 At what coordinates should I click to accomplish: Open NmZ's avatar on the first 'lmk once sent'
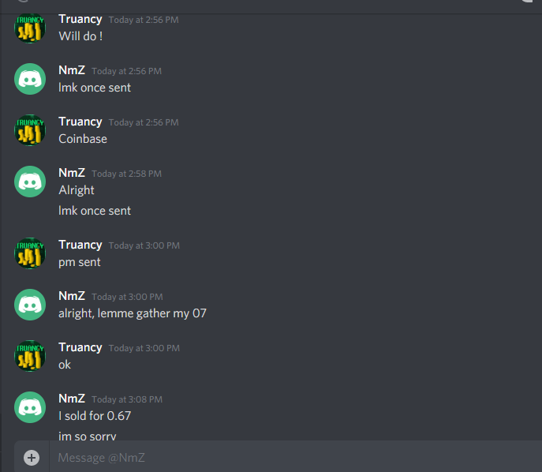[x=30, y=79]
